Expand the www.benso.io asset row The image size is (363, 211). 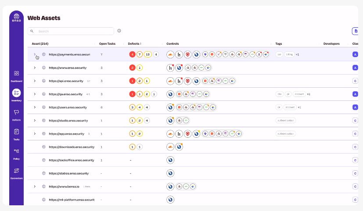(35, 186)
